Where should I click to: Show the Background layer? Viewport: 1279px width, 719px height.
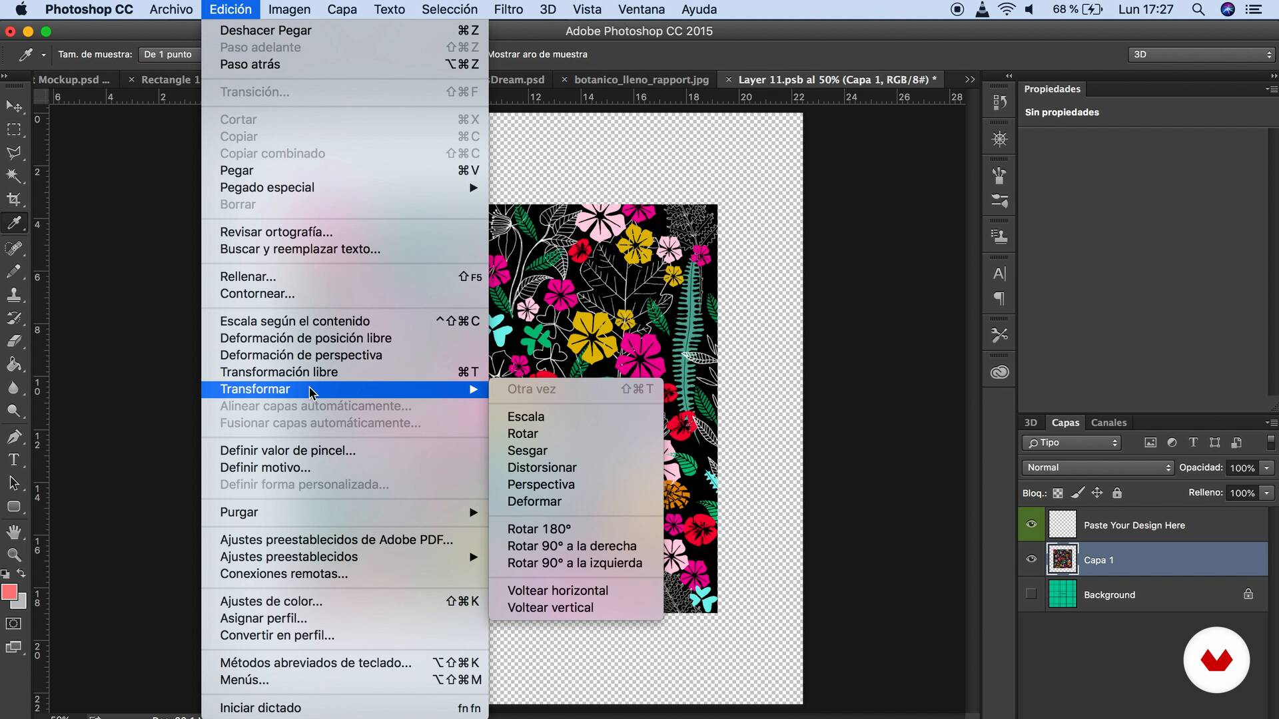1031,594
